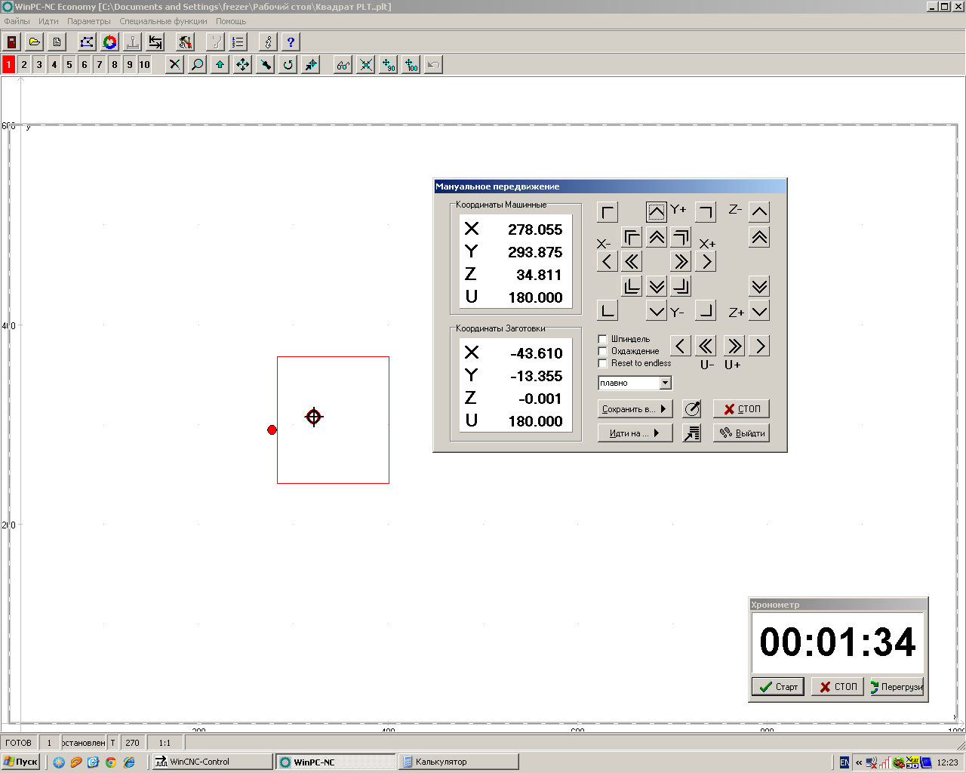Select the magnifier zoom tool
The image size is (966, 773).
[197, 65]
